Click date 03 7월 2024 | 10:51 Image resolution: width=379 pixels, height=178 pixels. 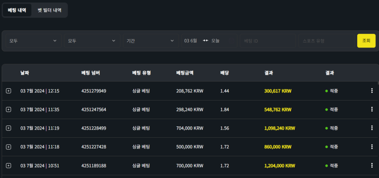40,166
